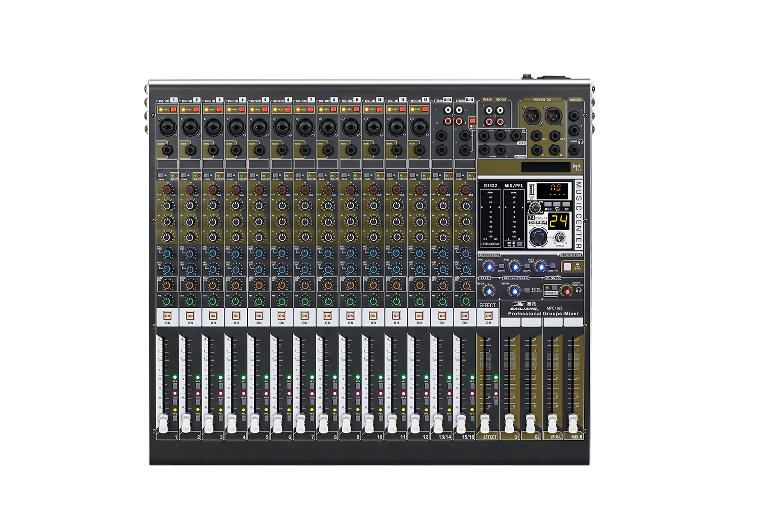Toggle the EFFECT ON button
Viewport: 760px width, 507px height.
click(x=488, y=316)
